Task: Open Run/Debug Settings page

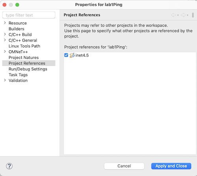Action: [28, 69]
